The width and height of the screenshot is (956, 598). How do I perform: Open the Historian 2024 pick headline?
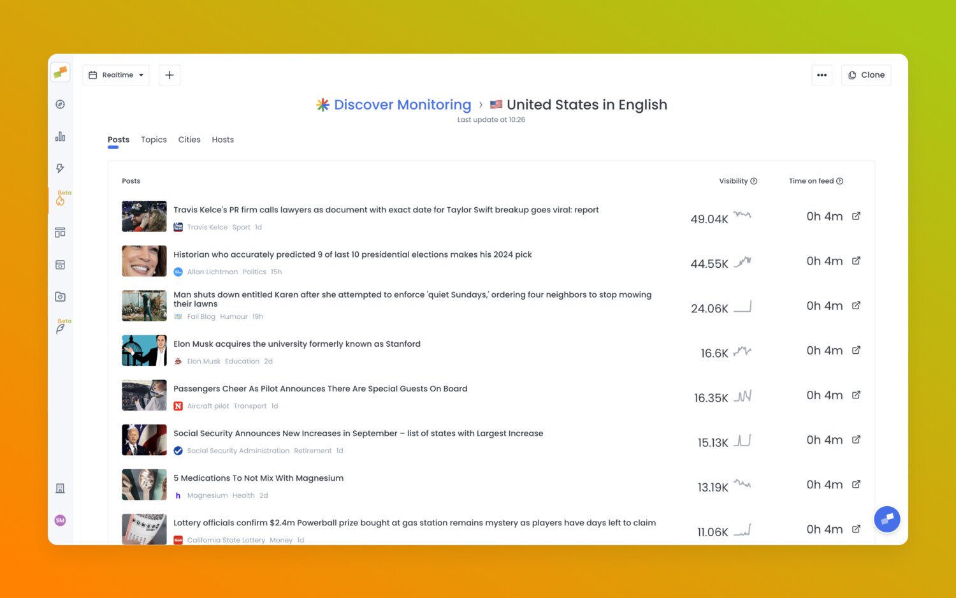[x=352, y=254]
